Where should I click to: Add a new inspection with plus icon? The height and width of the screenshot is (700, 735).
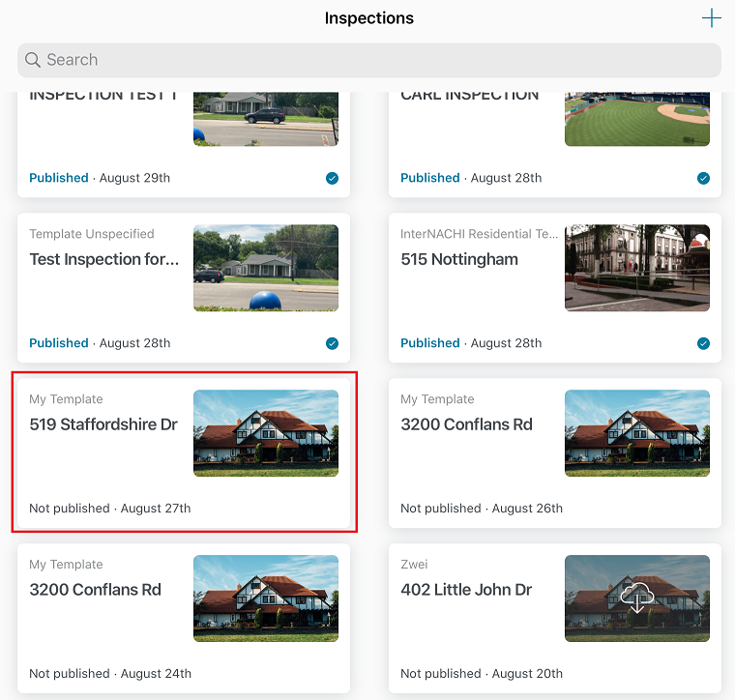[x=711, y=18]
